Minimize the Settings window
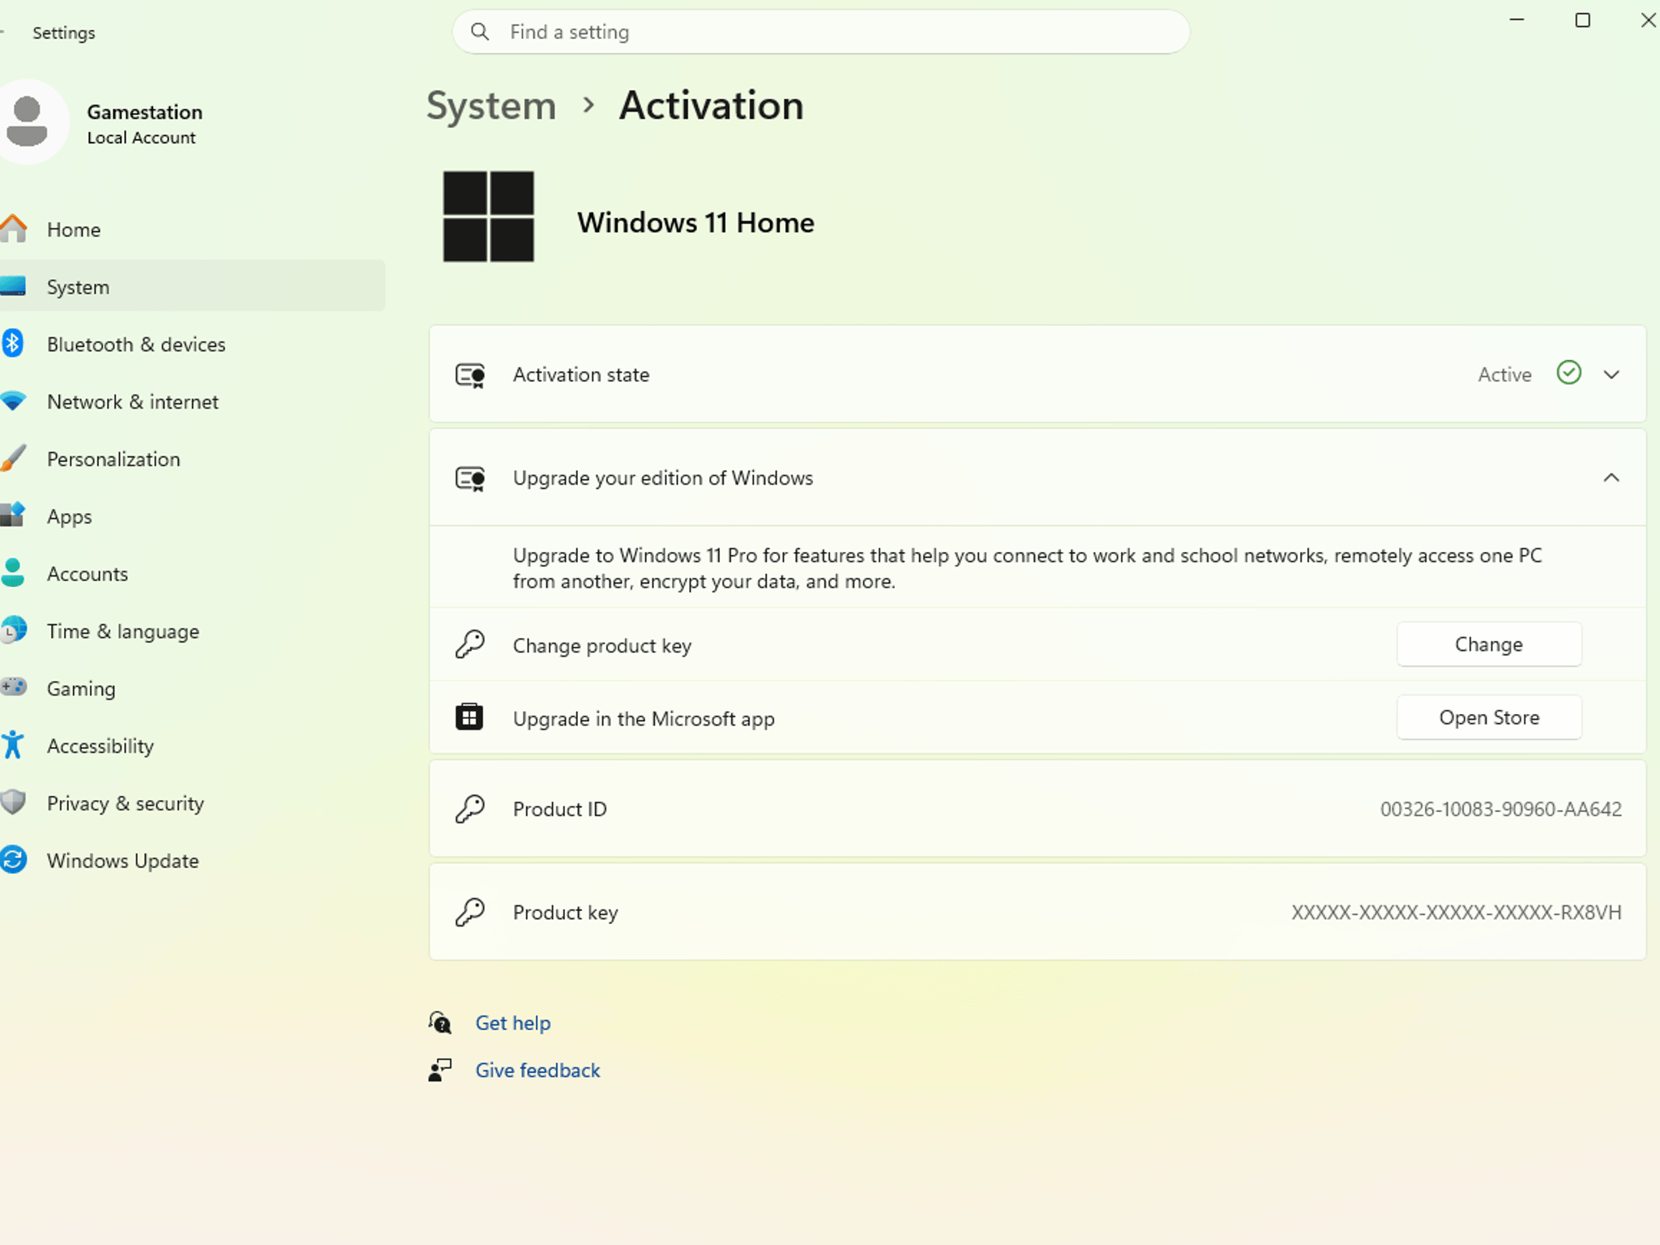The height and width of the screenshot is (1245, 1660). (1517, 19)
